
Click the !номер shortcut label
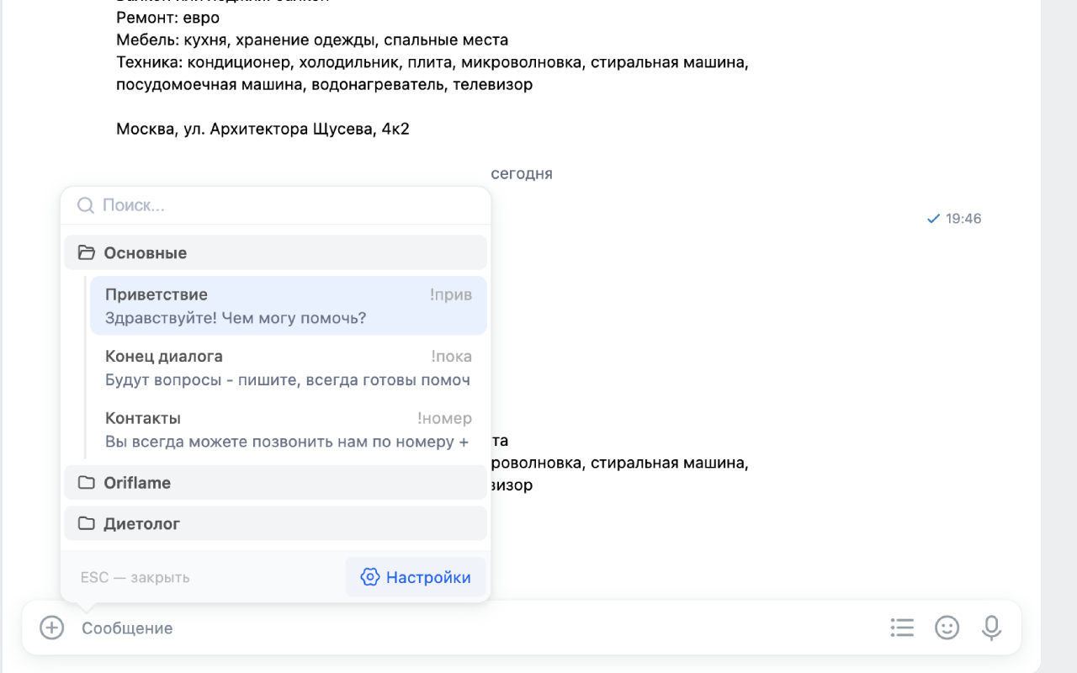(x=444, y=418)
